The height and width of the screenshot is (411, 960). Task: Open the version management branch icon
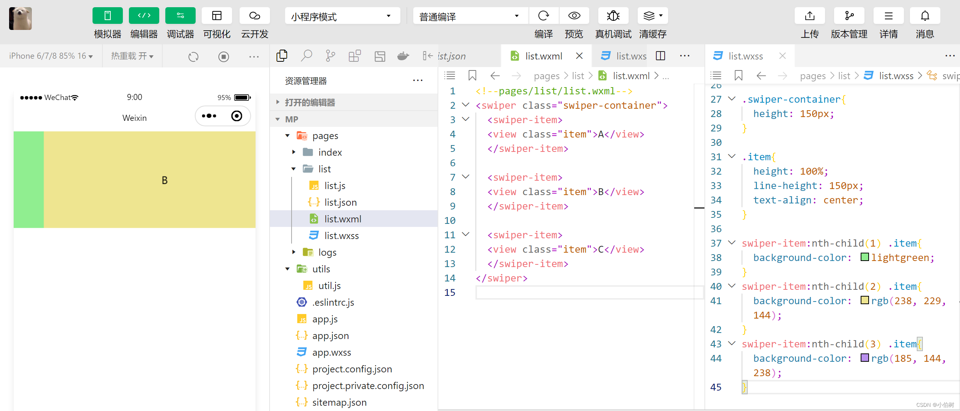pyautogui.click(x=849, y=16)
